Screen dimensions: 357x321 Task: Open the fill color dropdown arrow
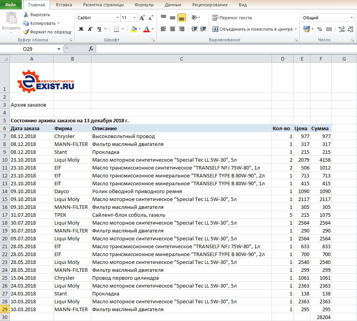click(139, 29)
